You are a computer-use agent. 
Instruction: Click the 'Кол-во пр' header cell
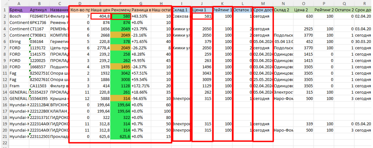tap(80, 10)
